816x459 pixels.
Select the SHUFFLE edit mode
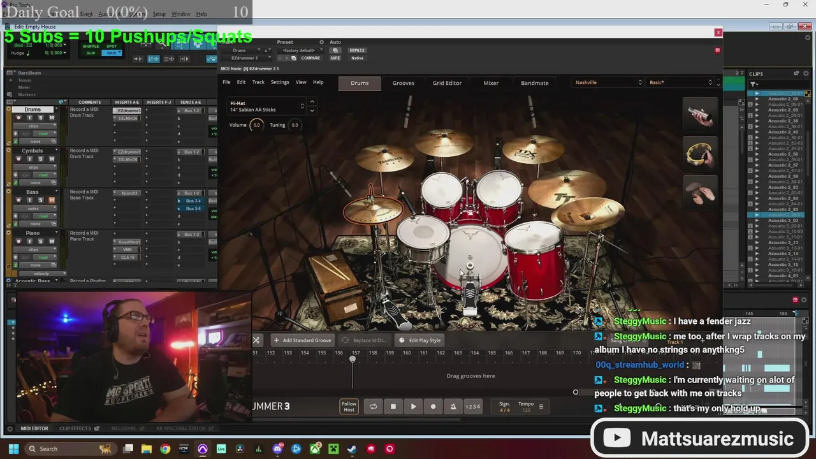91,47
